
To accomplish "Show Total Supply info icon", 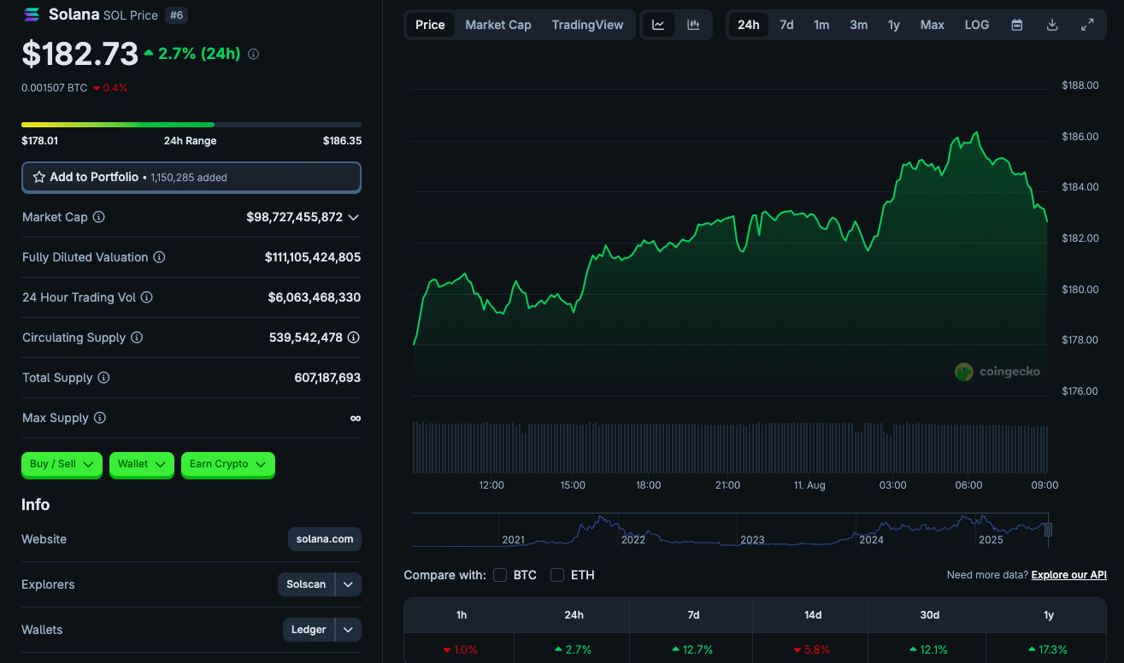I will point(104,378).
